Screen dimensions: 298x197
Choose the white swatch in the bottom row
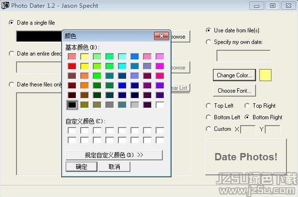[x=160, y=104]
